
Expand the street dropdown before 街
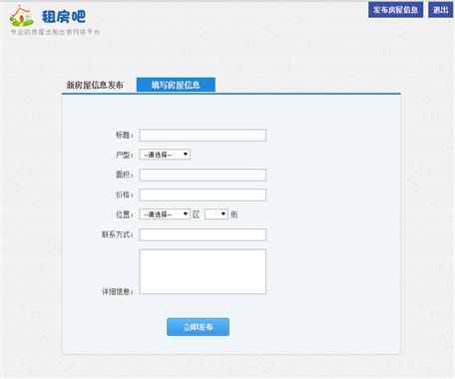pos(217,214)
